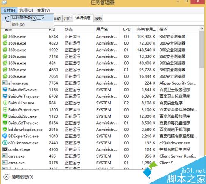The height and width of the screenshot is (184, 206).
Task: Click the 控制台窗口主进程 description
Action: pyautogui.click(x=175, y=149)
